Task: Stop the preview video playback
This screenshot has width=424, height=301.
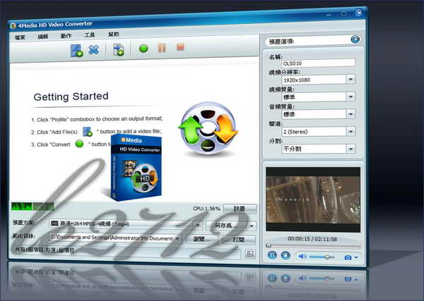Action: click(x=285, y=255)
